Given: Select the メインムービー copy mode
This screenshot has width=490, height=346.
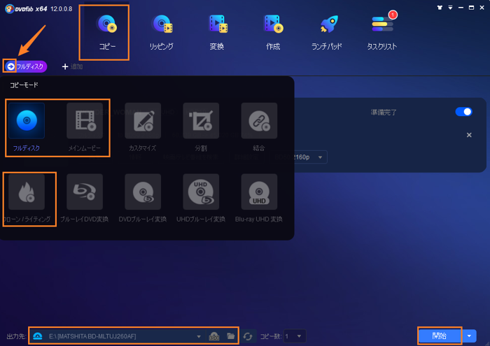Looking at the screenshot, I should tap(85, 120).
